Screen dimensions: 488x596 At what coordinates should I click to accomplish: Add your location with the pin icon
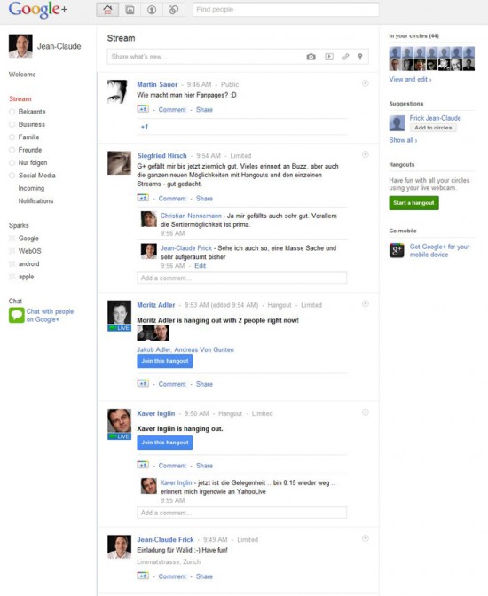360,57
